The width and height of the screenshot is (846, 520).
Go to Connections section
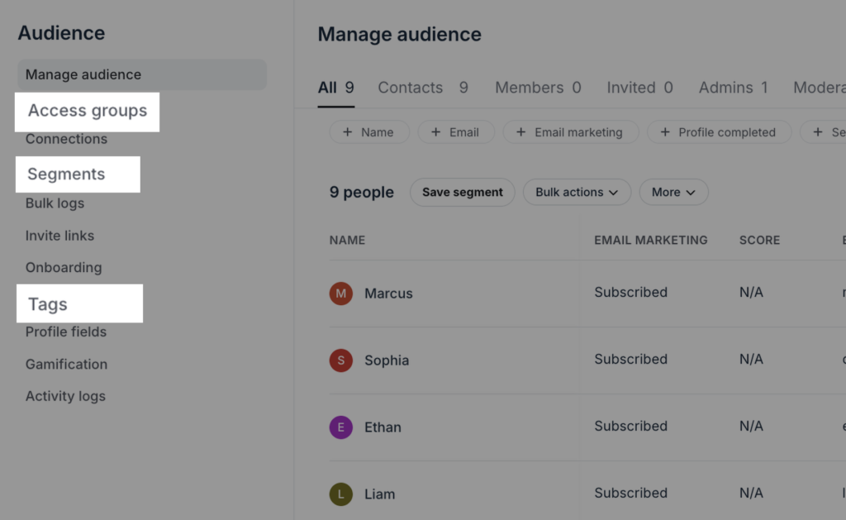coord(66,140)
